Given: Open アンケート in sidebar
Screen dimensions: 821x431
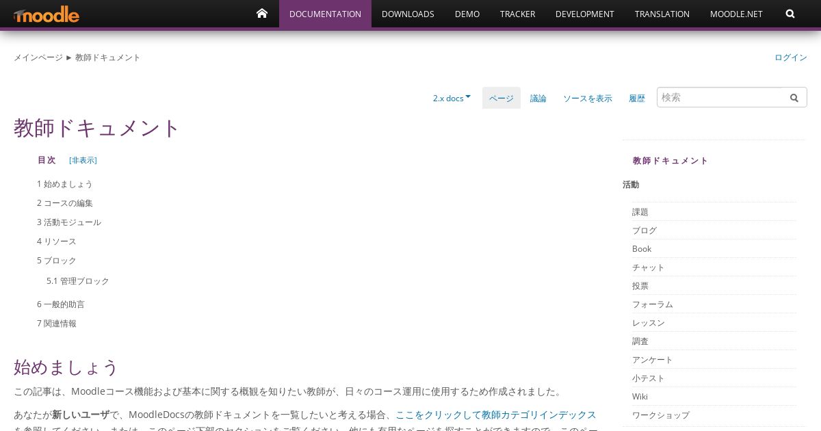Looking at the screenshot, I should (653, 360).
